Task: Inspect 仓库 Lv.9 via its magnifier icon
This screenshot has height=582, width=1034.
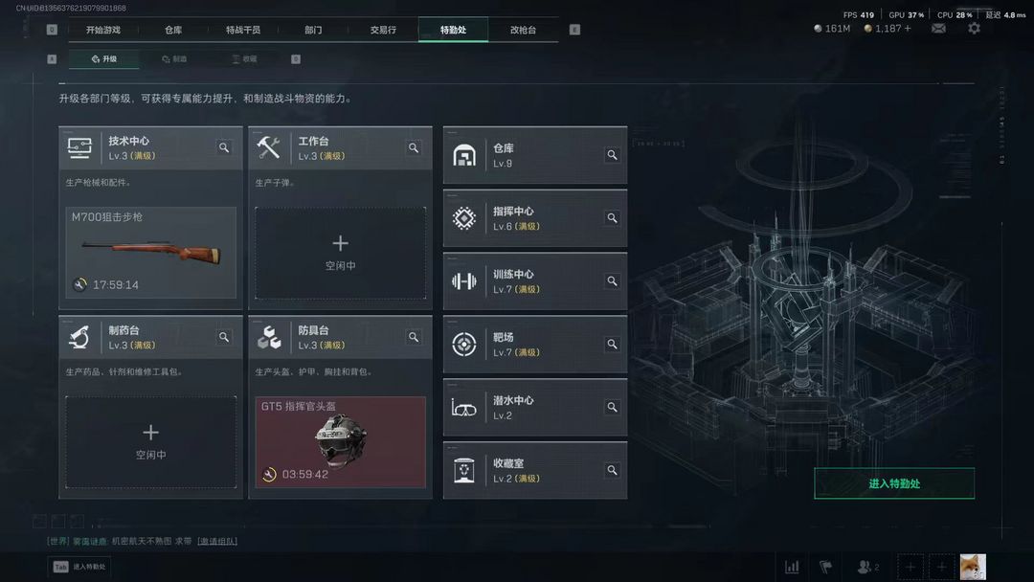Action: (612, 155)
